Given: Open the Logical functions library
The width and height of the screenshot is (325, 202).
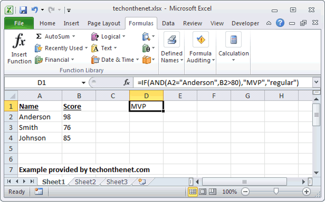Looking at the screenshot, I should (108, 37).
